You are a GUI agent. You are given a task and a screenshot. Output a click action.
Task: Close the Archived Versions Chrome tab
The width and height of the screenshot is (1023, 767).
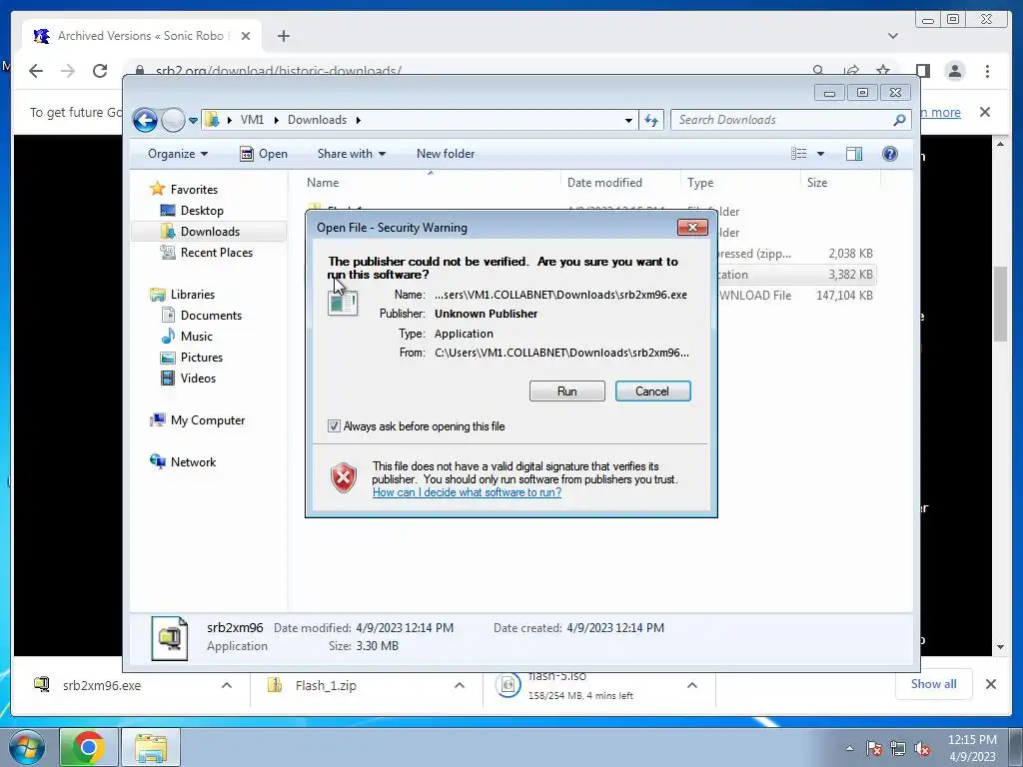[246, 36]
